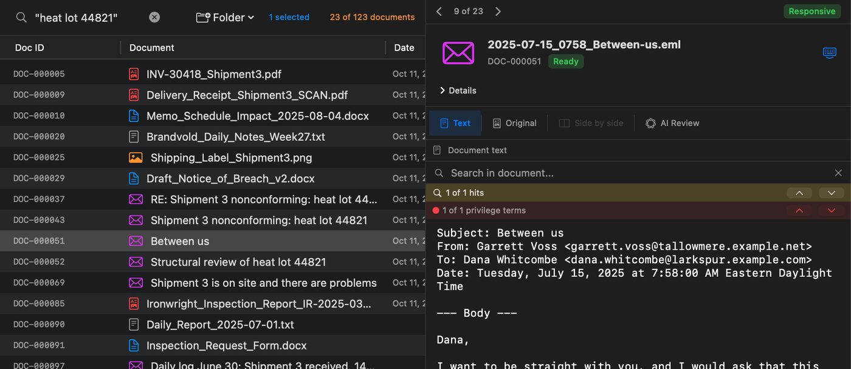Expand the Details section
This screenshot has width=851, height=369.
point(458,91)
